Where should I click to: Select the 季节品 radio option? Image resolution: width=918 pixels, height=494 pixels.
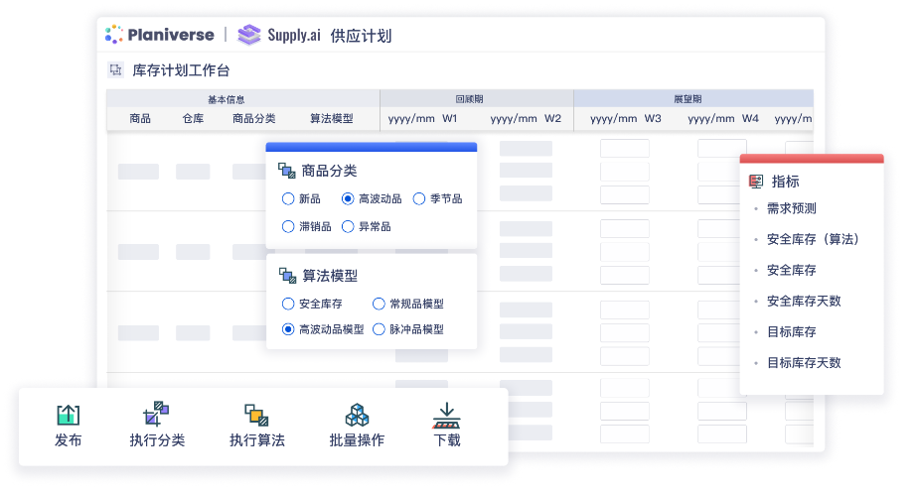click(x=419, y=198)
